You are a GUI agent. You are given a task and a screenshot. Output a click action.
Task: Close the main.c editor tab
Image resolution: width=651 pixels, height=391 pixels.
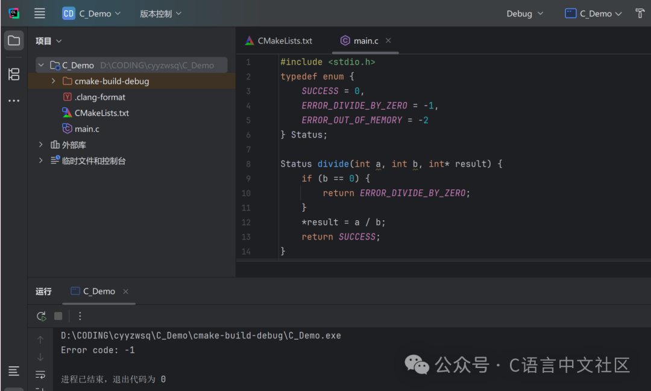click(x=388, y=40)
